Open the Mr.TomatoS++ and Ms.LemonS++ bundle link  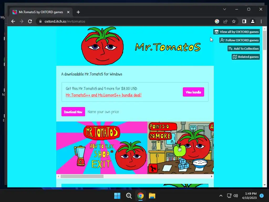coord(104,95)
